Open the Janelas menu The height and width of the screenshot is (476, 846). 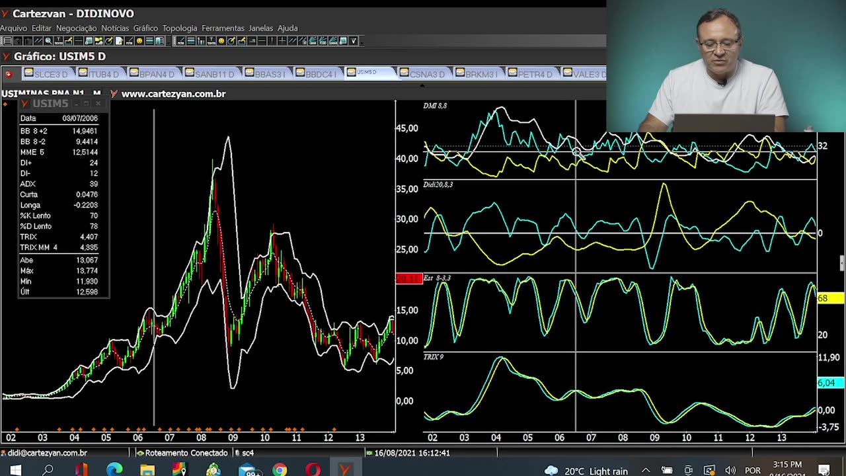(x=261, y=28)
